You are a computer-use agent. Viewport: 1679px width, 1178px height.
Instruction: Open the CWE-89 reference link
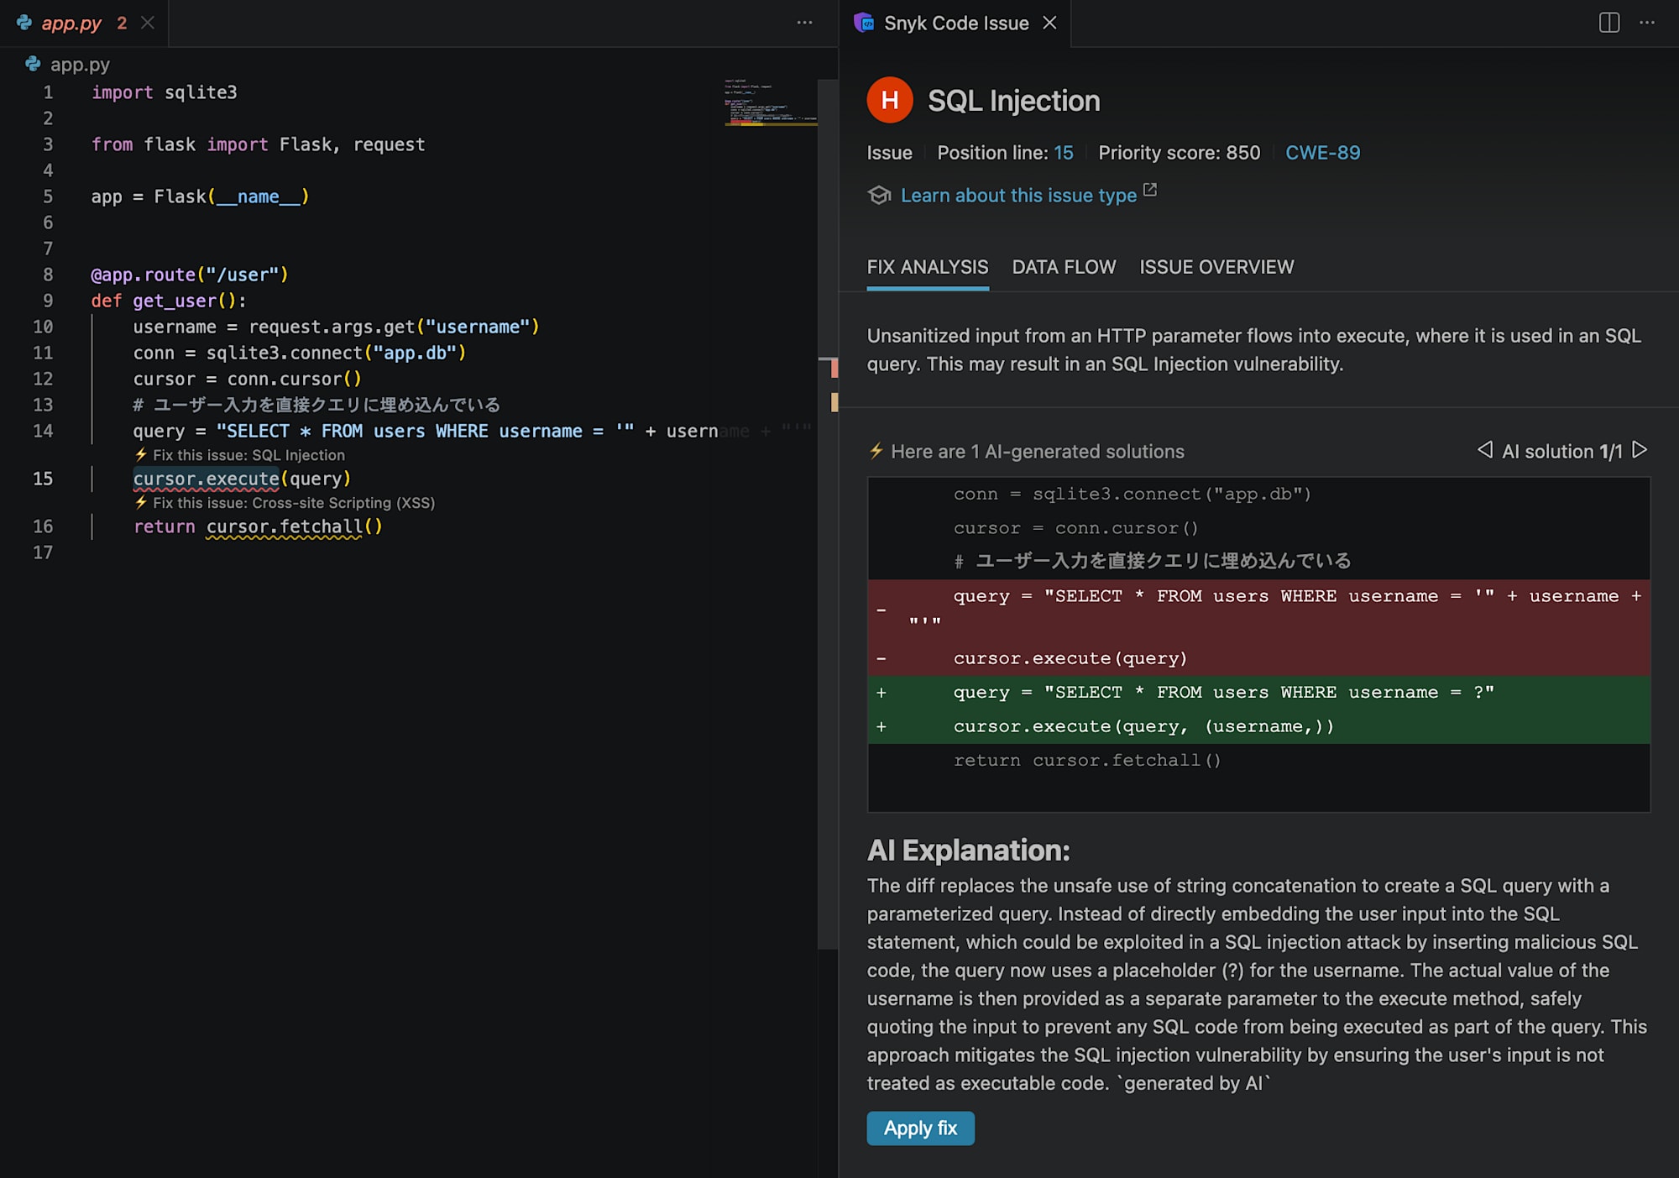click(1322, 153)
